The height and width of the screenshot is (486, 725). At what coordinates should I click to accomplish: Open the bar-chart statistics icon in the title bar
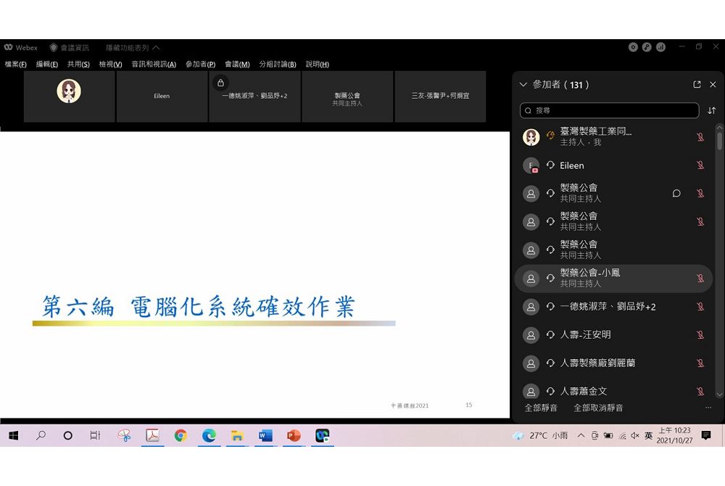tap(660, 46)
